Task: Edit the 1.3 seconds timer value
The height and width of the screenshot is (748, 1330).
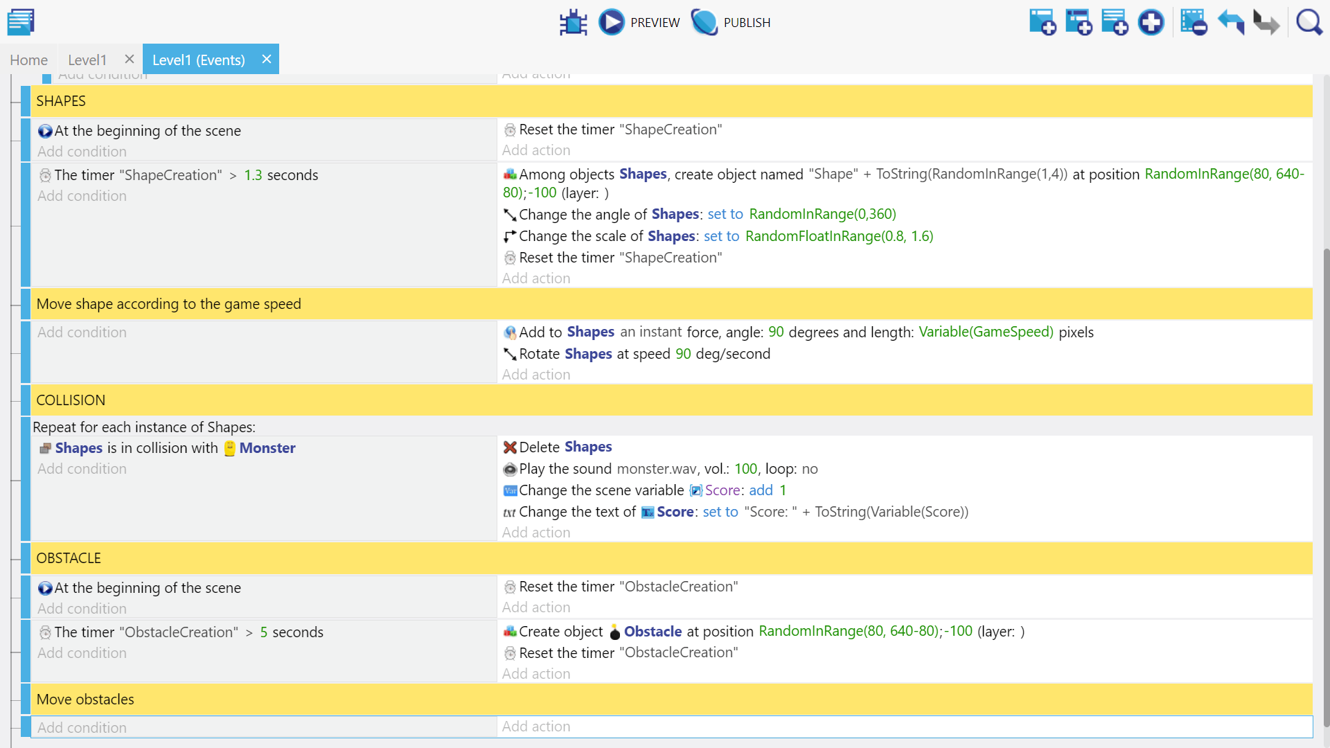Action: (253, 175)
